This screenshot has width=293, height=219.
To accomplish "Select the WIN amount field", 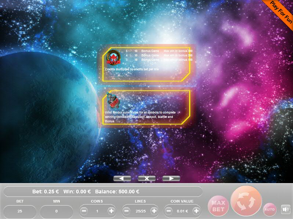I will coord(57,211).
